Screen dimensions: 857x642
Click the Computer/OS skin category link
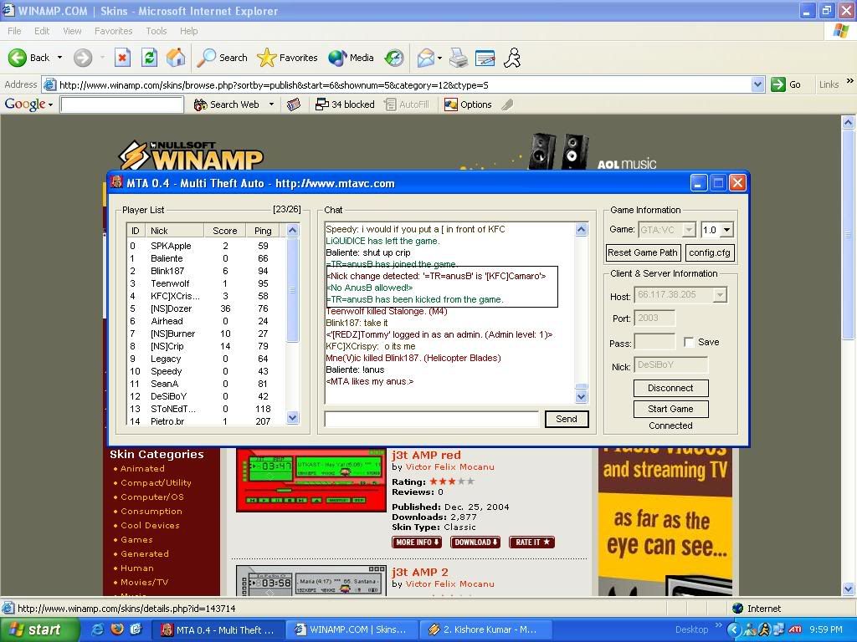[x=152, y=497]
